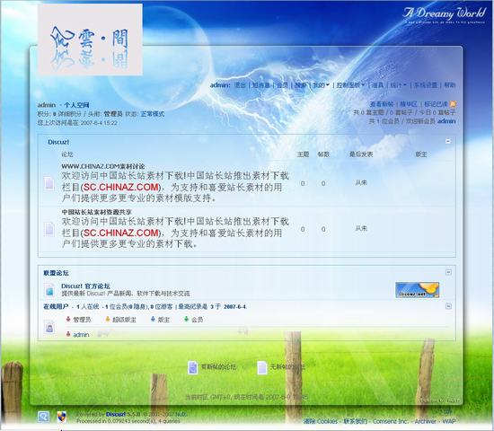Viewport: 494px width, 431px height.
Task: Open the Discuz! 官方论坛 link
Action: pyautogui.click(x=85, y=286)
